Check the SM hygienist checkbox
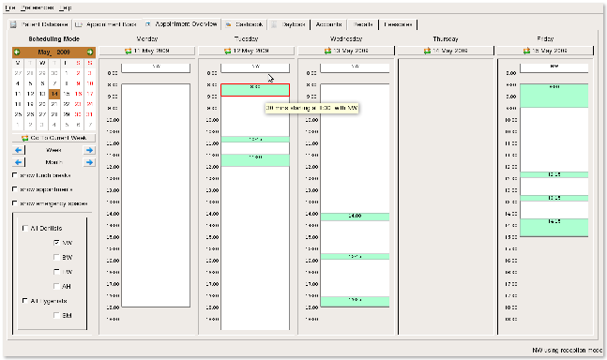 (63, 316)
